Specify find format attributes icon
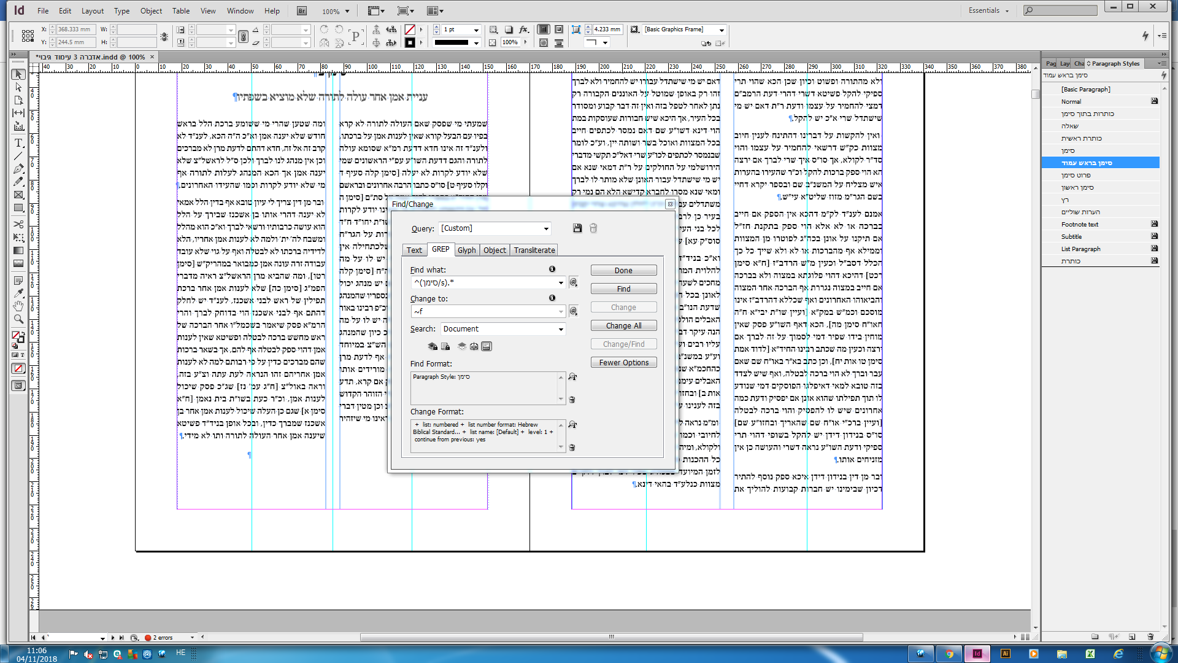Image resolution: width=1178 pixels, height=663 pixels. [x=572, y=377]
